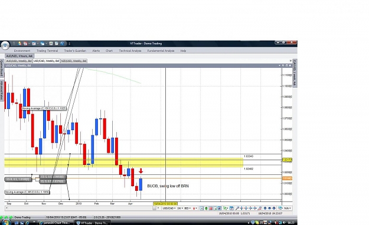Image resolution: width=369 pixels, height=225 pixels.
Task: Click the green candle icon in chart toolbar
Action: (x=206, y=209)
